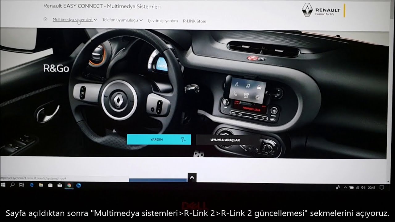Image resolution: width=395 pixels, height=222 pixels.
Task: Open the People icon in system tray
Action: pos(338,187)
